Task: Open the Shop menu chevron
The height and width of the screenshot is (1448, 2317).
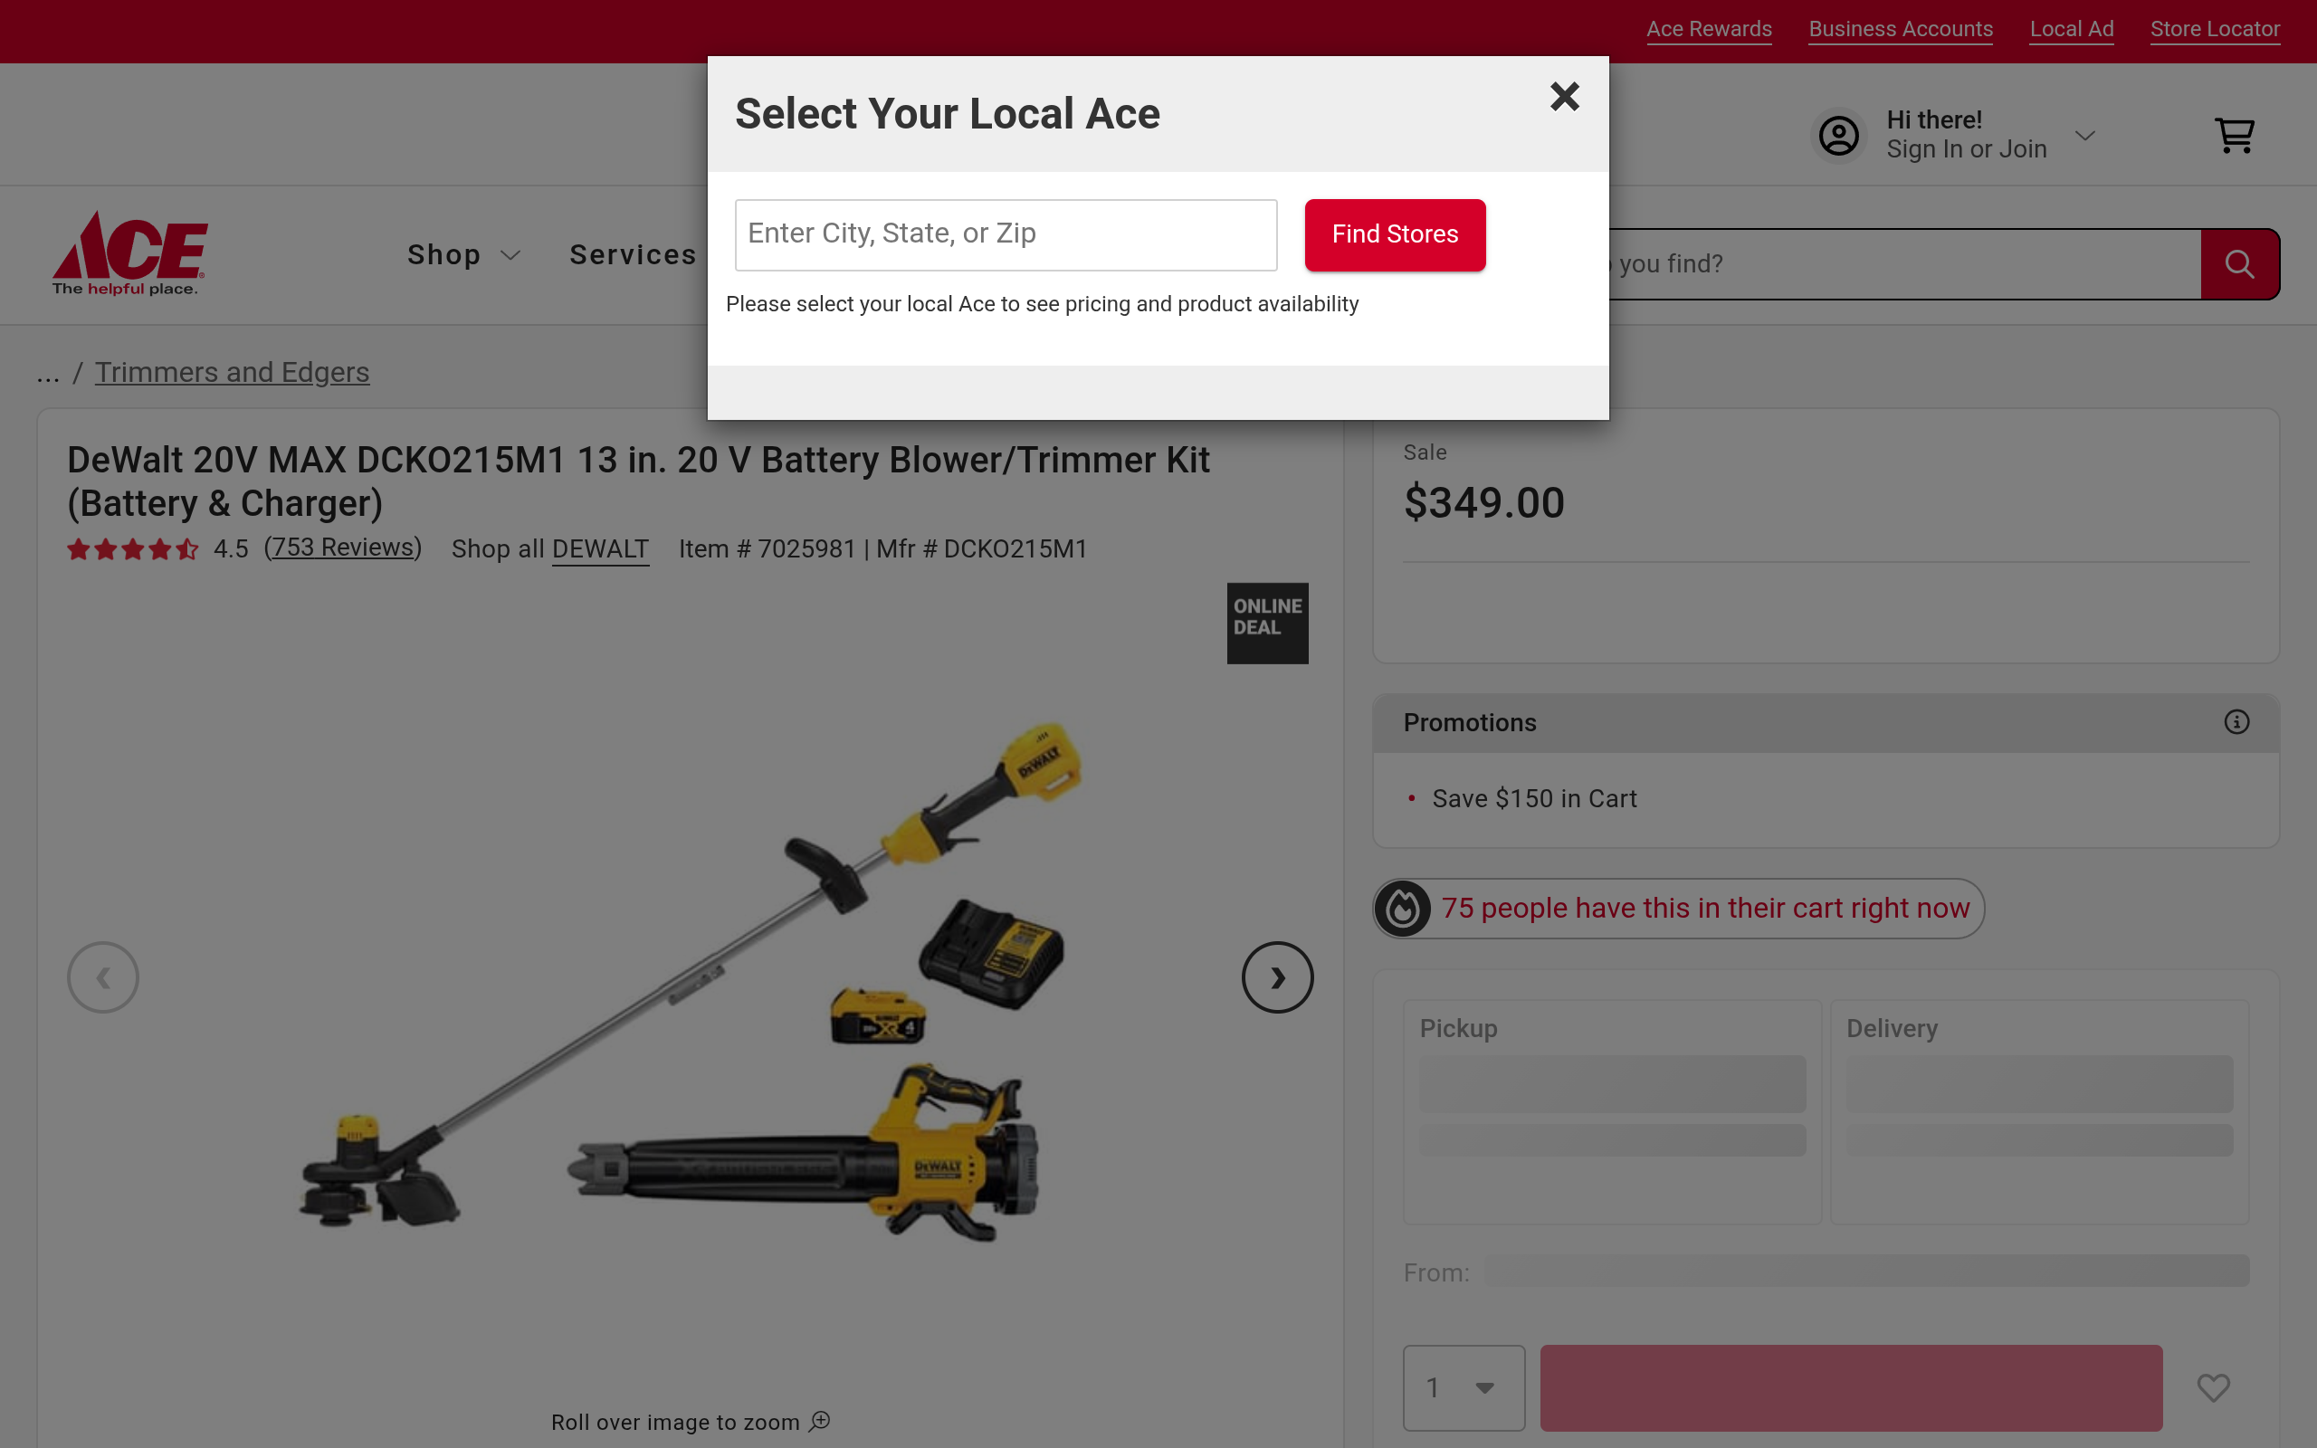Action: [x=510, y=256]
